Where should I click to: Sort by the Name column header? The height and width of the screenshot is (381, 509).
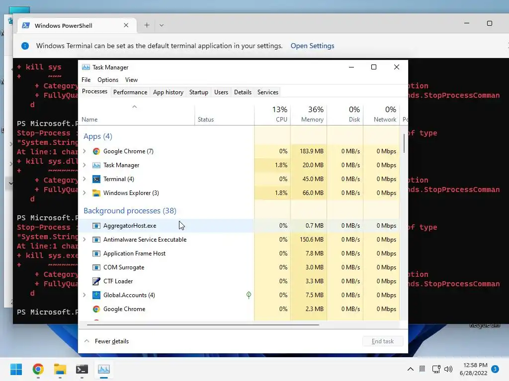tap(137, 115)
